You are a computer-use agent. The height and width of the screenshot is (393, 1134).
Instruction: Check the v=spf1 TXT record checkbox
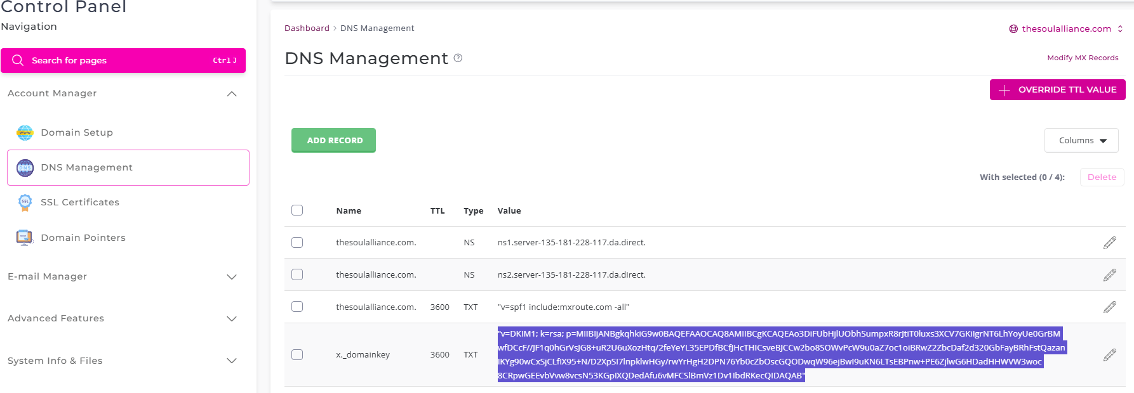[297, 307]
